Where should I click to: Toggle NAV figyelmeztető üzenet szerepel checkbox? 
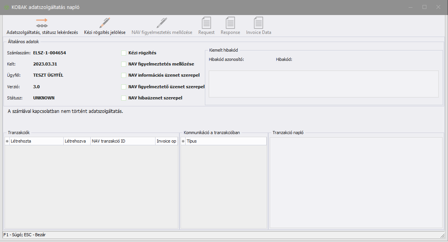124,87
